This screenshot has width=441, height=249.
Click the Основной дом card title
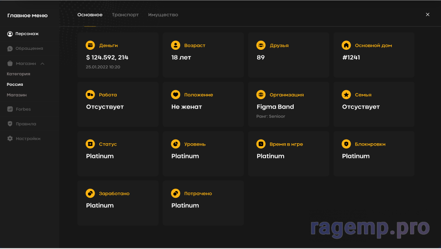tap(373, 46)
